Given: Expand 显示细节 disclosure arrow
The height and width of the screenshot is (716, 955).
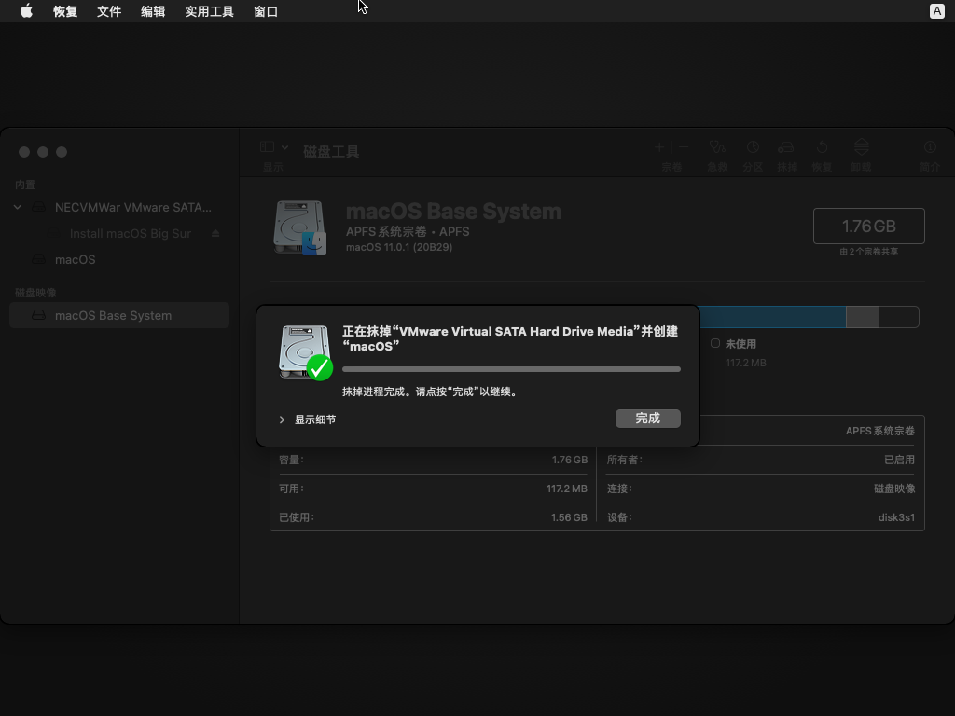Looking at the screenshot, I should pos(282,420).
